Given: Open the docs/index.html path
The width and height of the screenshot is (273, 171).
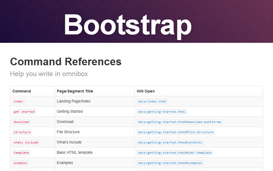Looking at the screenshot, I should point(152,101).
